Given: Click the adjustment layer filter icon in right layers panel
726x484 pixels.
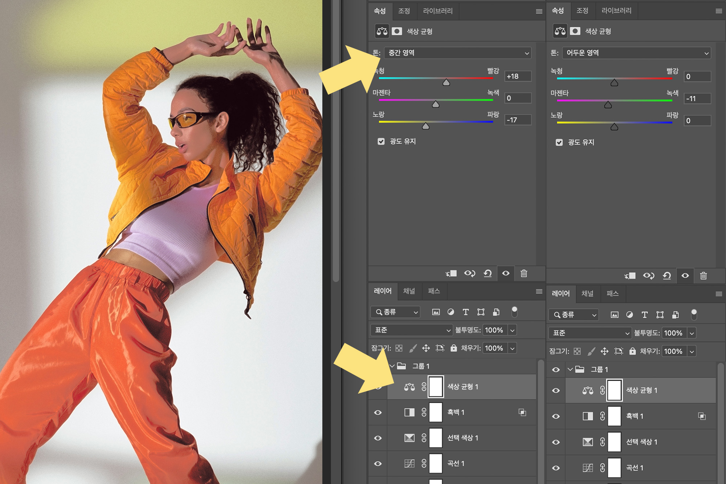Looking at the screenshot, I should [629, 315].
